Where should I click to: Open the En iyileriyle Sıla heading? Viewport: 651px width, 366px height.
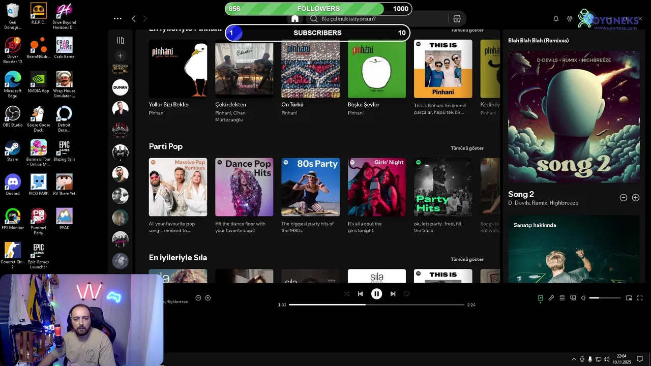point(177,258)
